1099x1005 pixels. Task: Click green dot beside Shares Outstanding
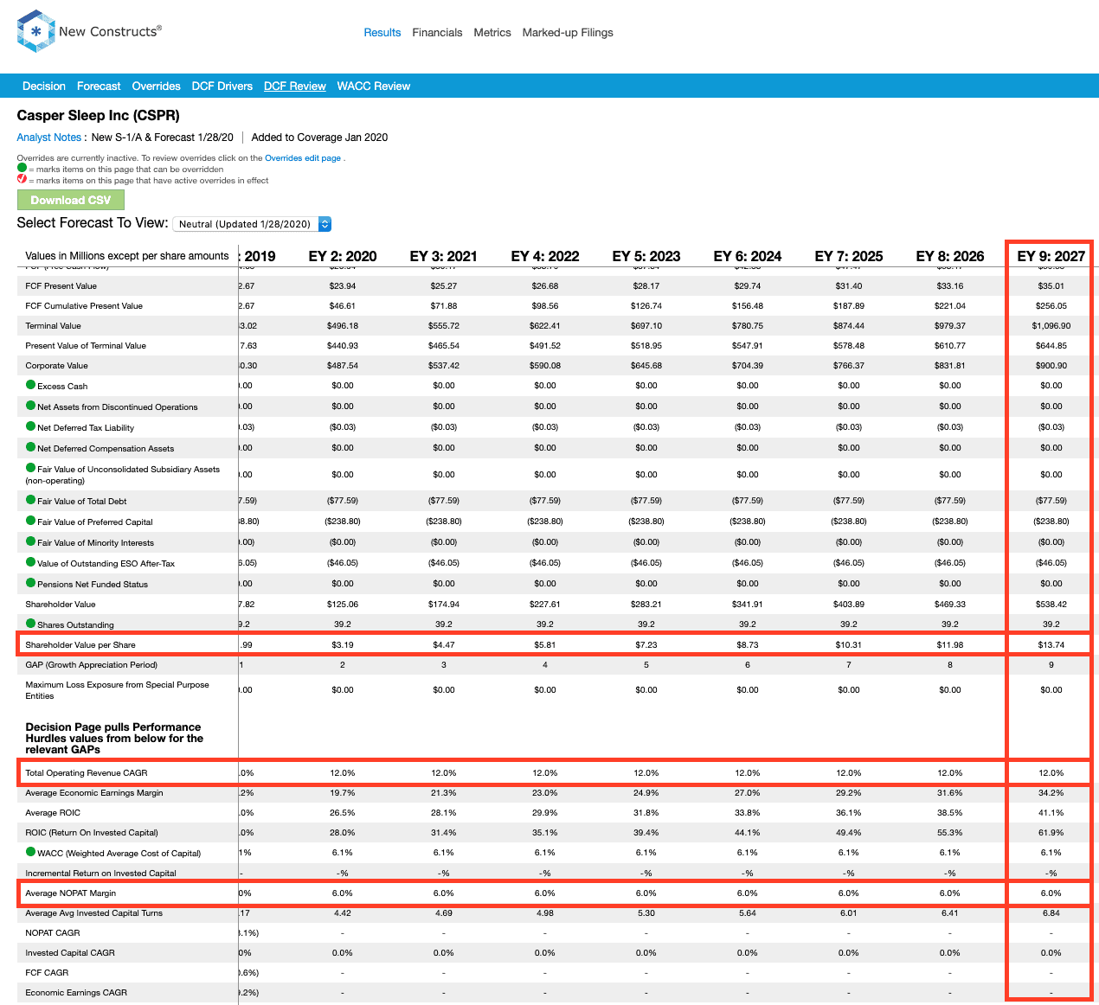(31, 624)
